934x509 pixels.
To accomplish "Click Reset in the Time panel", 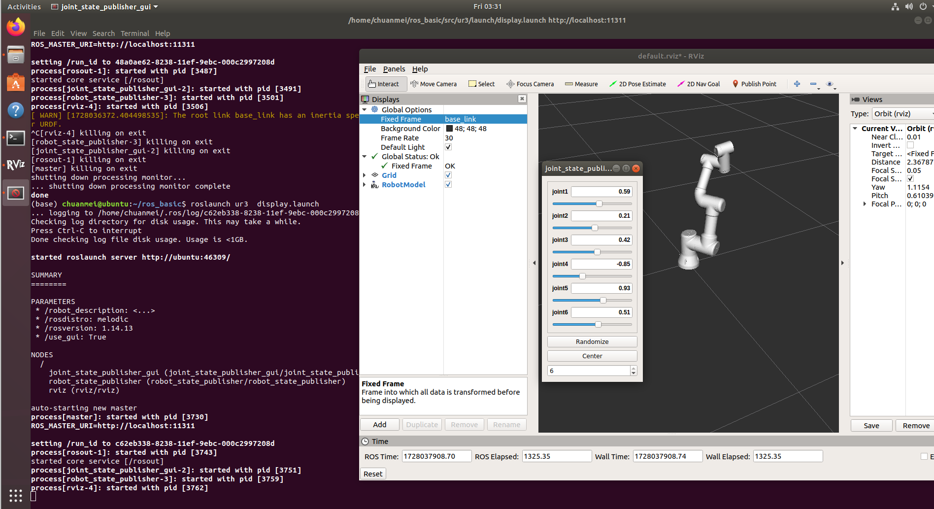I will (x=372, y=474).
